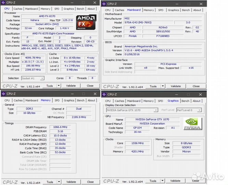Expand Tools arrow in the Graphics window
The height and width of the screenshot is (185, 228).
162,181
